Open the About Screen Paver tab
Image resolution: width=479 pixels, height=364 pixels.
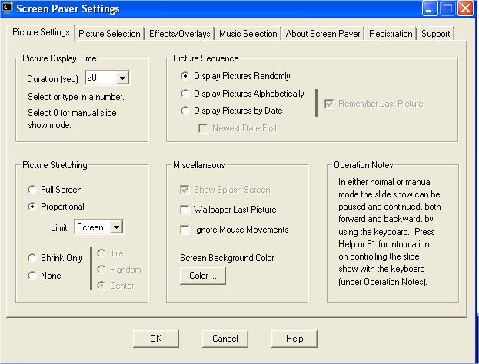tap(323, 34)
